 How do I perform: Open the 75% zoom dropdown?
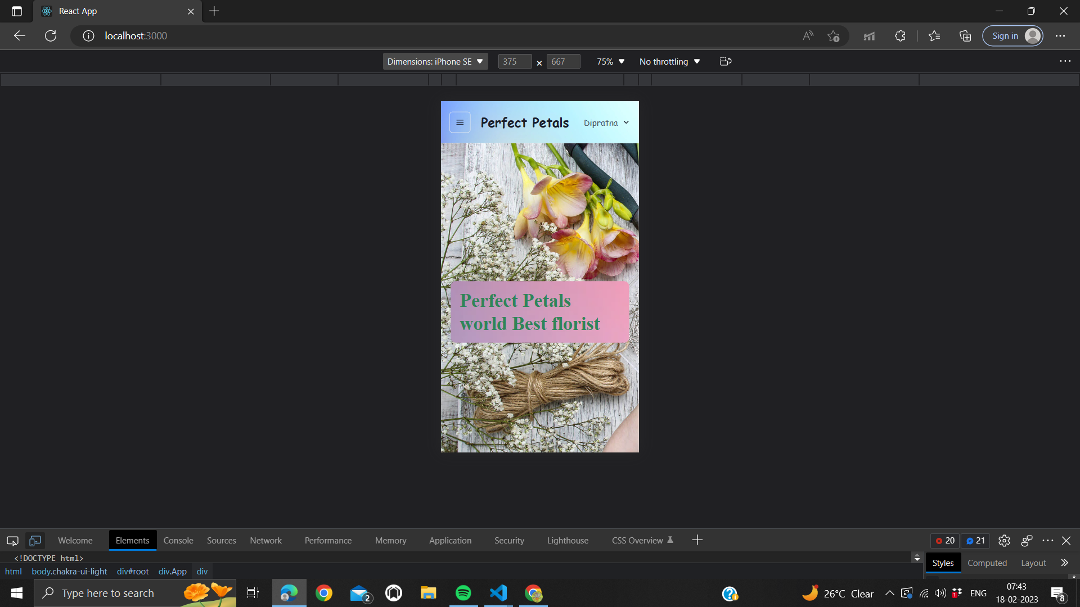tap(610, 61)
